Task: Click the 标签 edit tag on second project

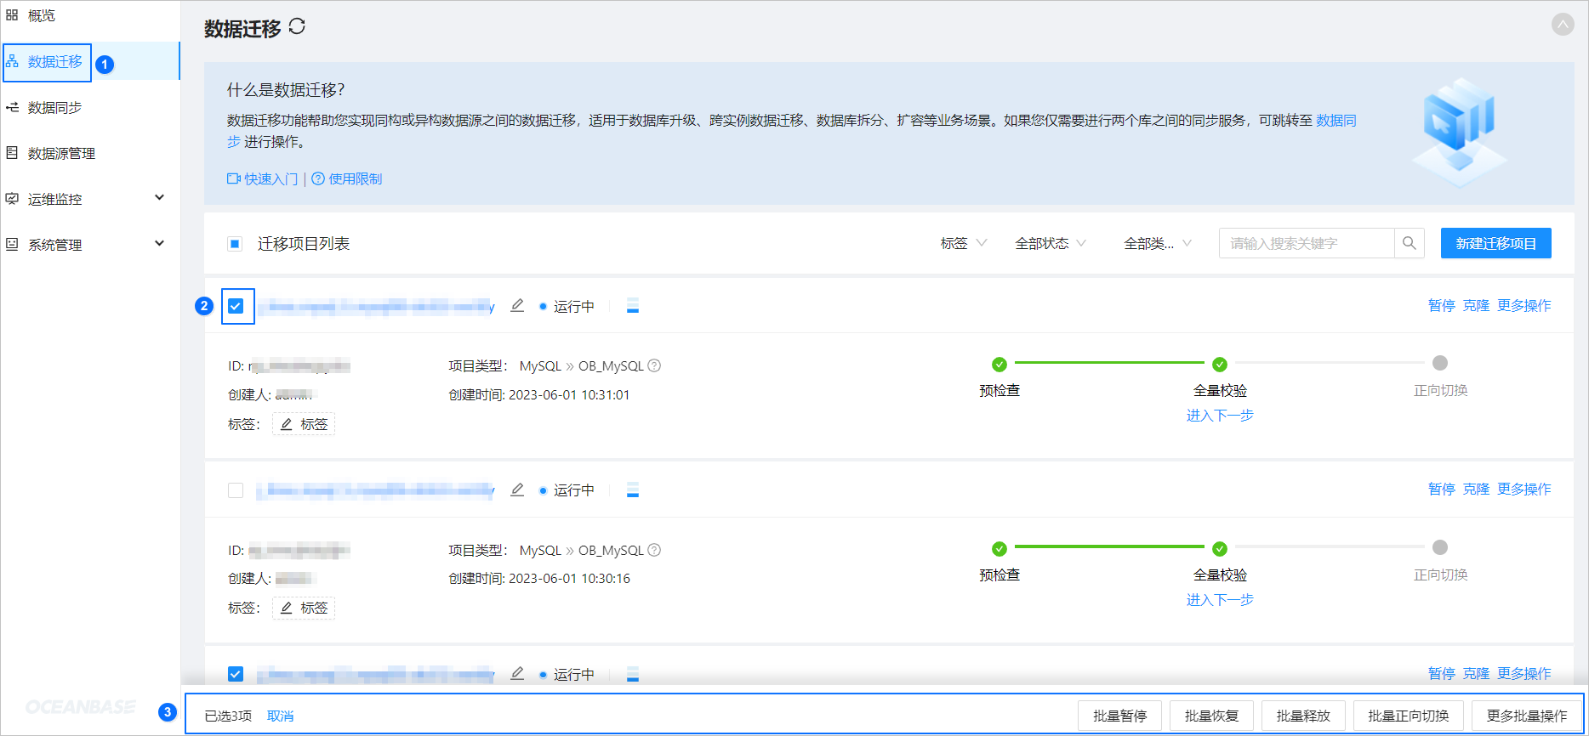Action: coord(304,608)
